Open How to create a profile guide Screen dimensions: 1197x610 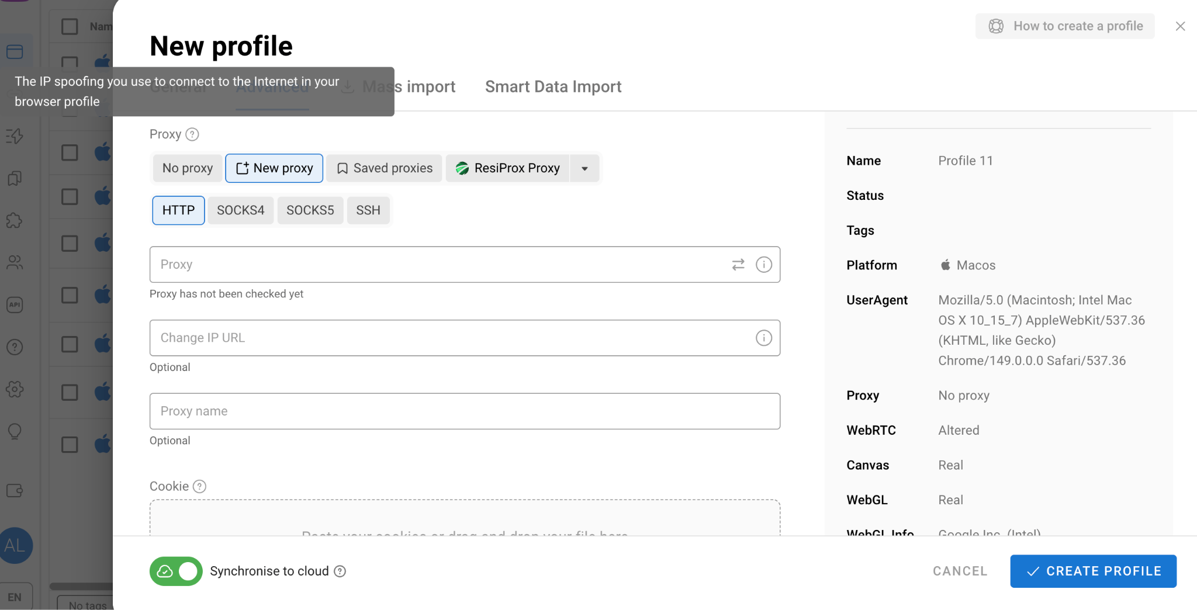pyautogui.click(x=1065, y=26)
